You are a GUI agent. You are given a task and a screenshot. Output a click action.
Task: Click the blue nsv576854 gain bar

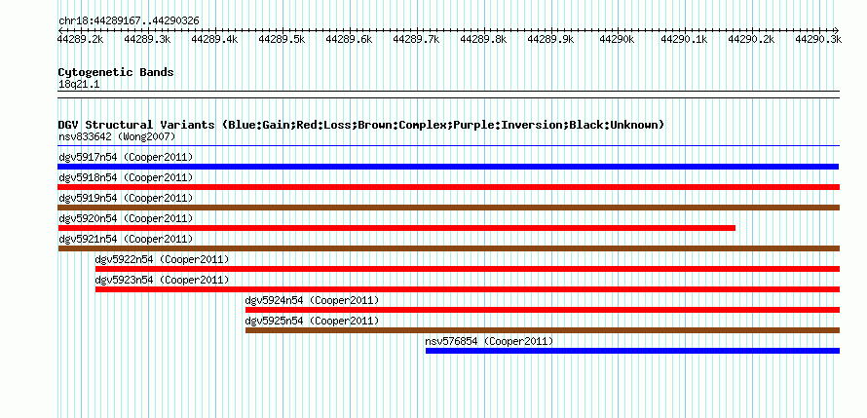(x=632, y=351)
